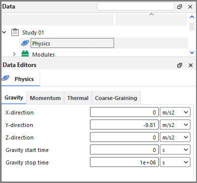The width and height of the screenshot is (197, 183).
Task: Click the Physics planet icon in tree
Action: [x=25, y=43]
